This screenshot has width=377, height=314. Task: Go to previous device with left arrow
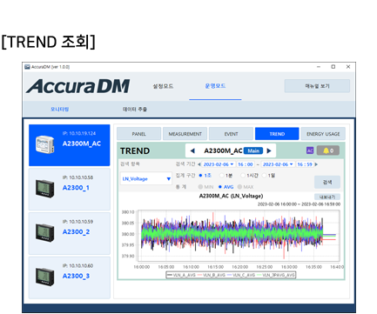coord(192,150)
